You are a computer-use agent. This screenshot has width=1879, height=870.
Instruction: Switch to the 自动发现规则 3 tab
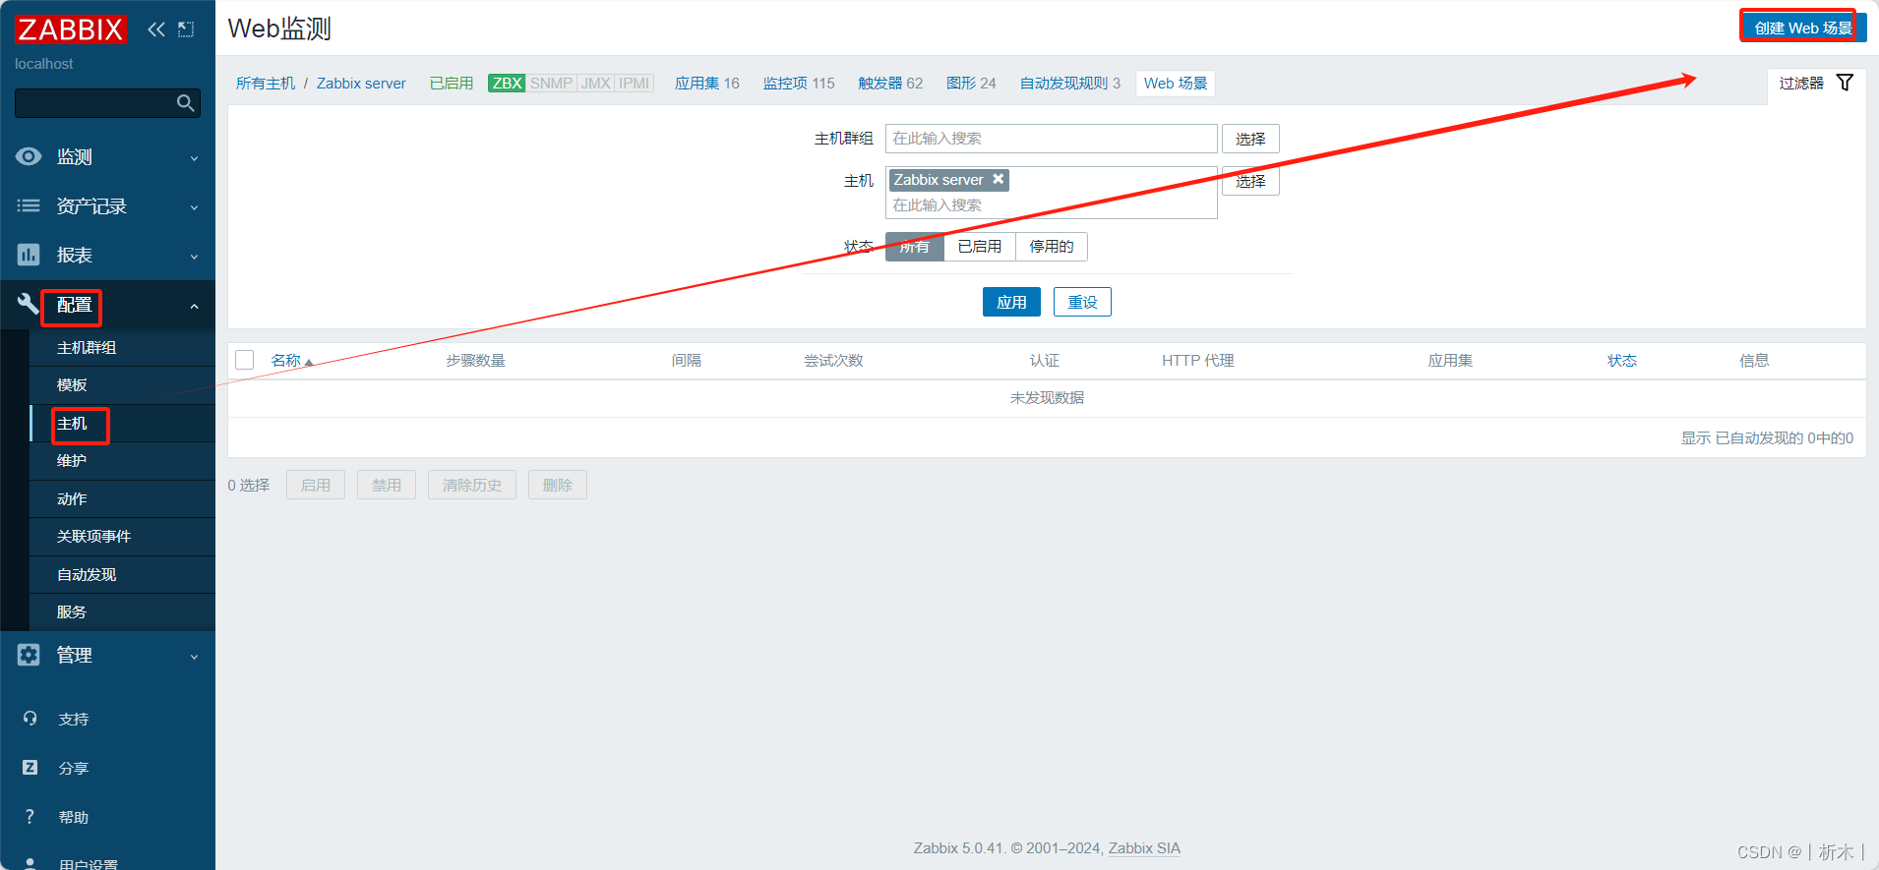(x=1070, y=84)
